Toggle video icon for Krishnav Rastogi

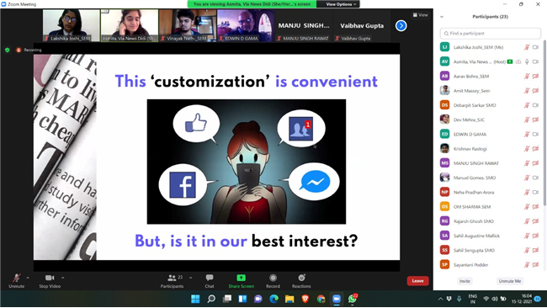click(535, 149)
